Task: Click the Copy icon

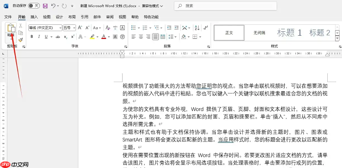Action: tap(21, 33)
